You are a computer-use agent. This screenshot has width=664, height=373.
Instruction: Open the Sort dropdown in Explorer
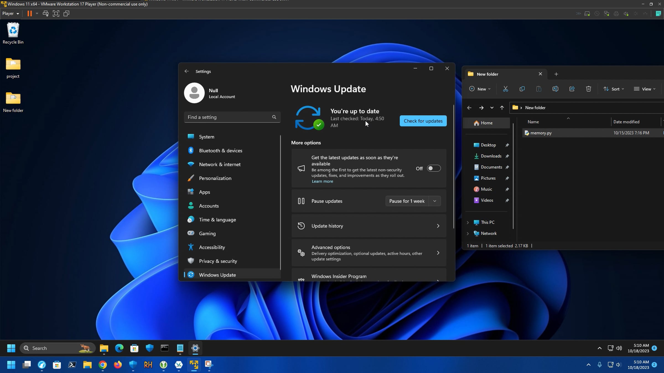(614, 89)
